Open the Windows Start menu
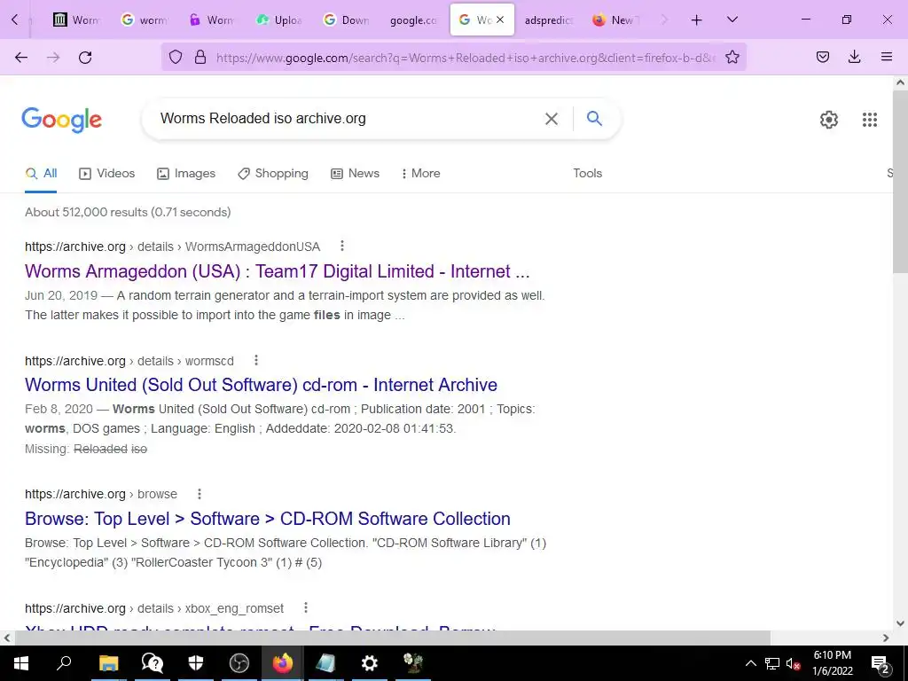 [21, 663]
